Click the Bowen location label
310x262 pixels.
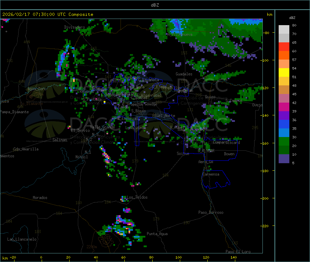tap(229, 154)
